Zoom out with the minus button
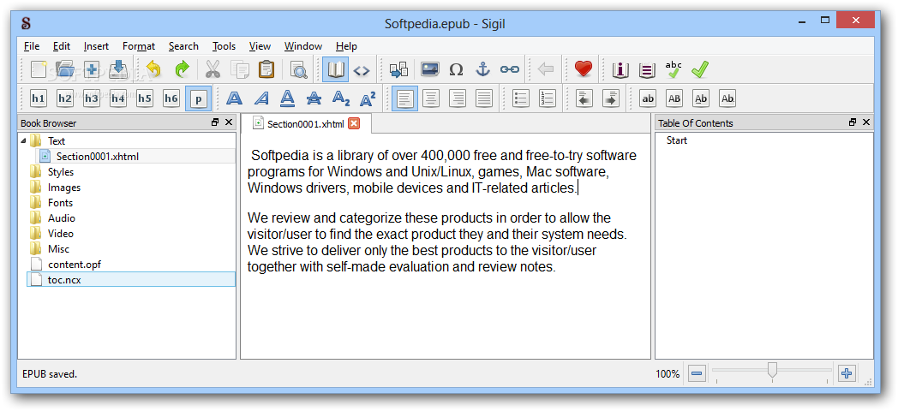Screen dimensions: 898x411 [697, 374]
